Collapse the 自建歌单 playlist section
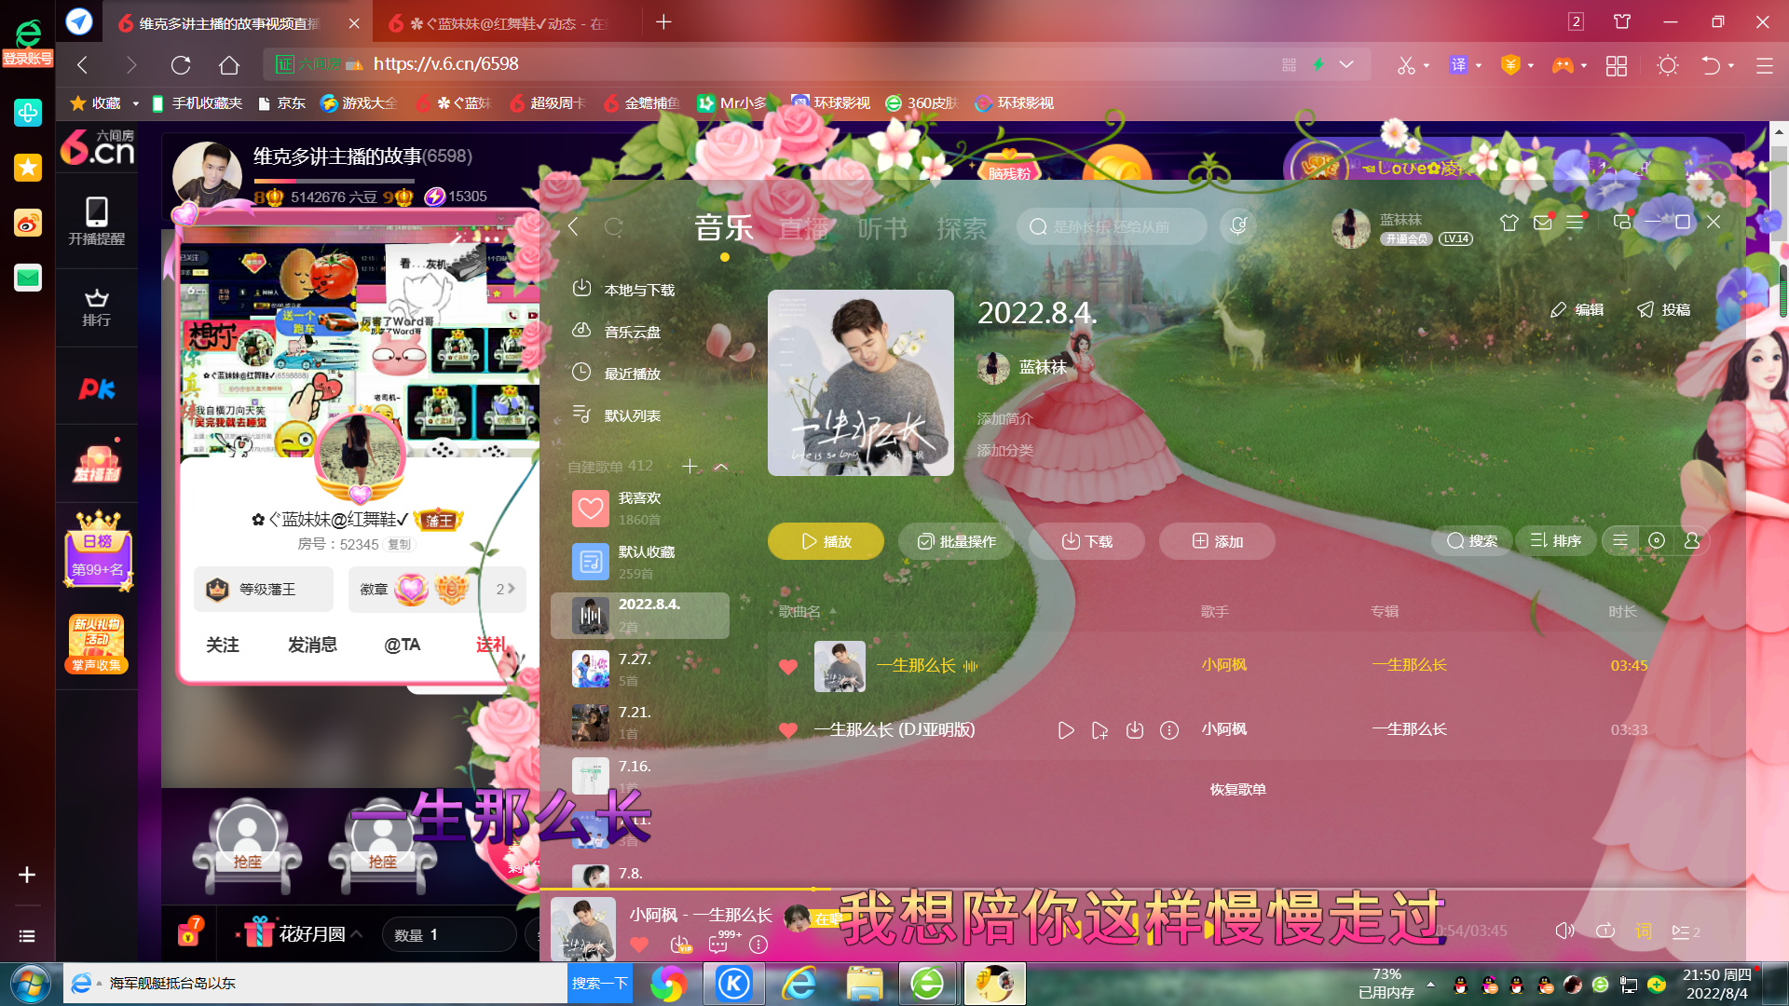The width and height of the screenshot is (1789, 1006). click(x=721, y=467)
